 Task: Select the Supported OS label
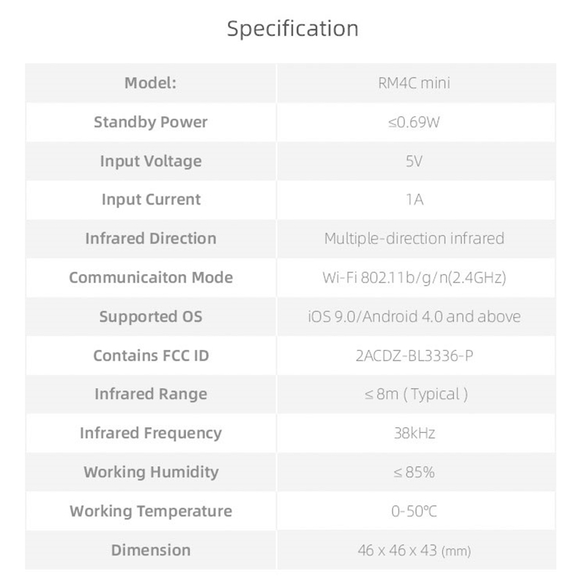coord(151,317)
